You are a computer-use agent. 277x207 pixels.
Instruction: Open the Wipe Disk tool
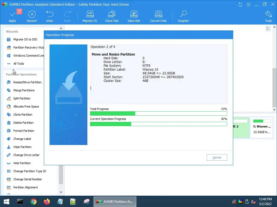tap(134, 16)
